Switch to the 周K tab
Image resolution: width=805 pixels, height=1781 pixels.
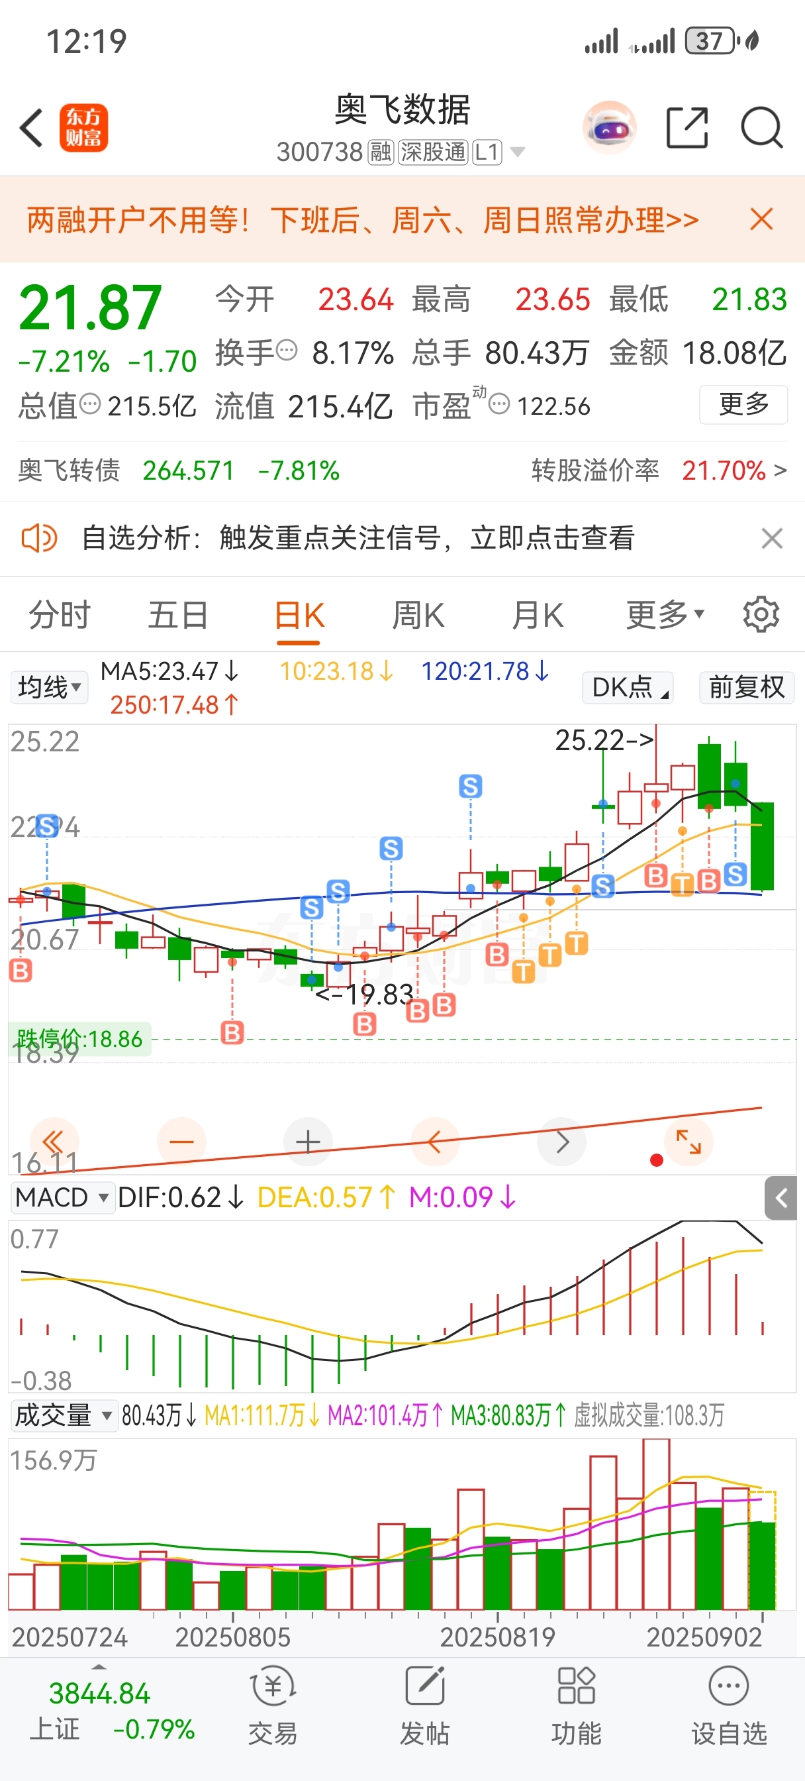pyautogui.click(x=418, y=615)
